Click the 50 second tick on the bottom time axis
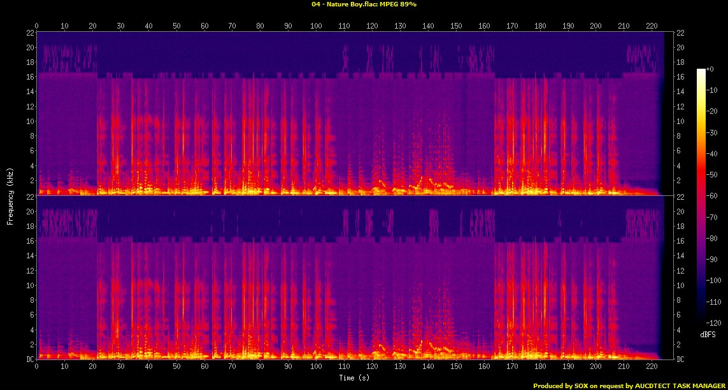This screenshot has height=390, width=728. coord(176,367)
